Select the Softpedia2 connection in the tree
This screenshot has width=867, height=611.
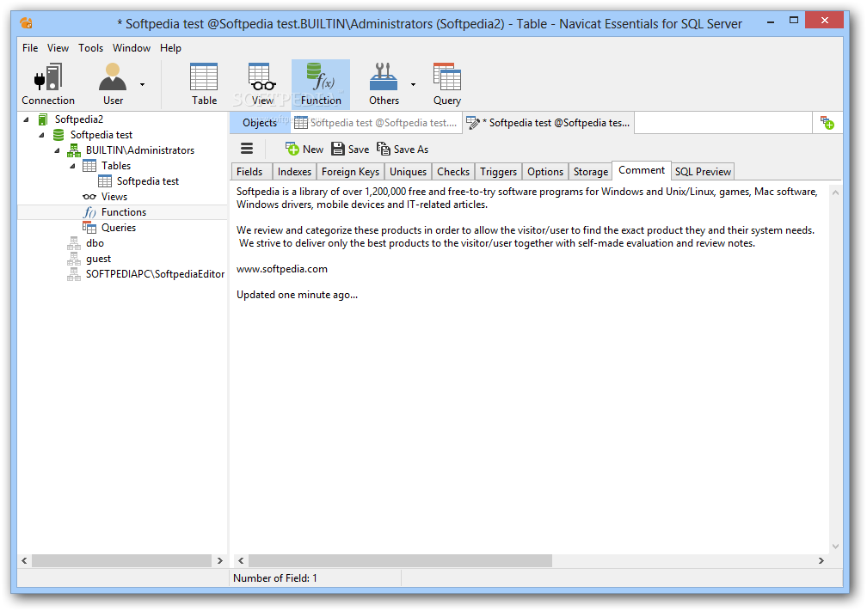(78, 119)
